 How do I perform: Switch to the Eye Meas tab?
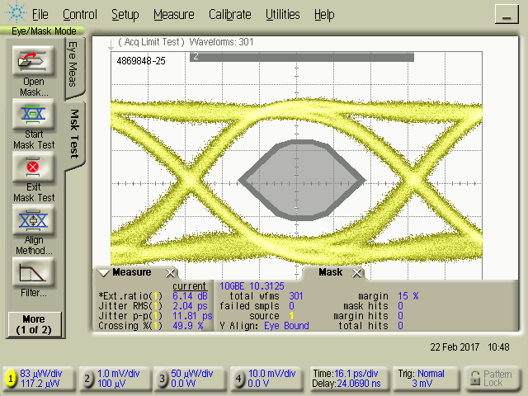[x=73, y=66]
